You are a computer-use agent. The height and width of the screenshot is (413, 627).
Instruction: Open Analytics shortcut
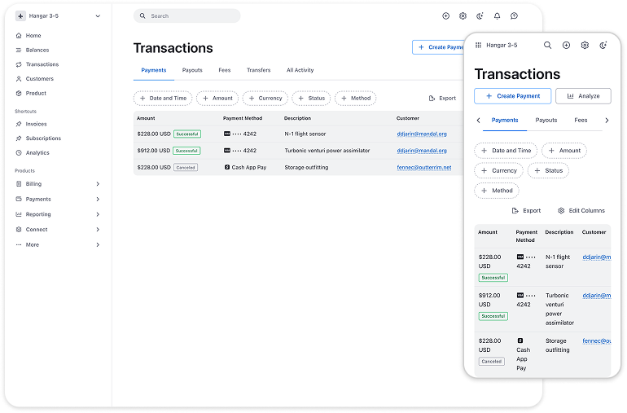point(33,153)
